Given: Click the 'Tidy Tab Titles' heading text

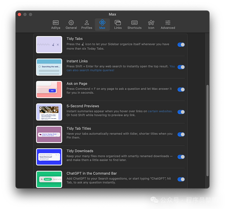Looking at the screenshot, I should tap(79, 128).
